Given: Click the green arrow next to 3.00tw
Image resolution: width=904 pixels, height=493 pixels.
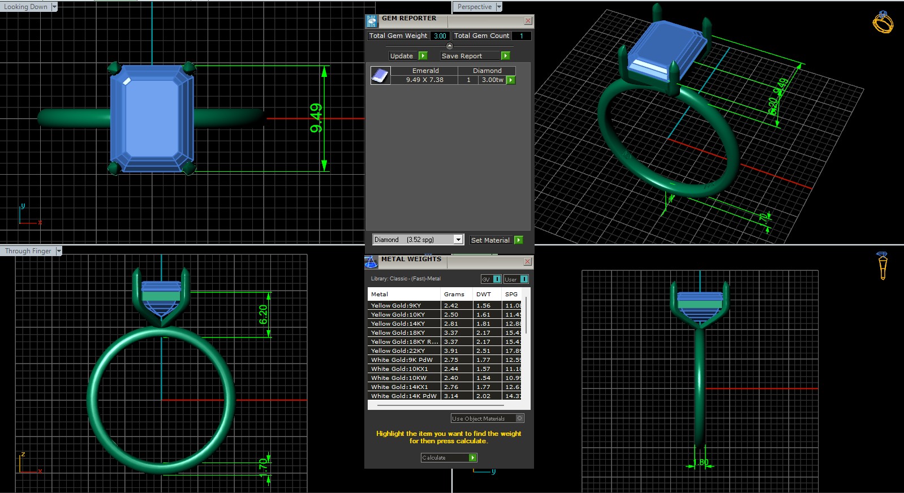Looking at the screenshot, I should pos(511,80).
